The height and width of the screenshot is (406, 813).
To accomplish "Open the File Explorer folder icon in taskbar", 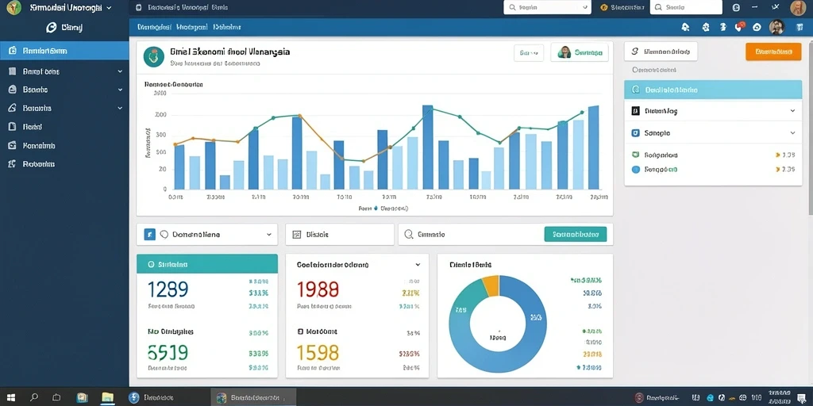I will (x=107, y=398).
